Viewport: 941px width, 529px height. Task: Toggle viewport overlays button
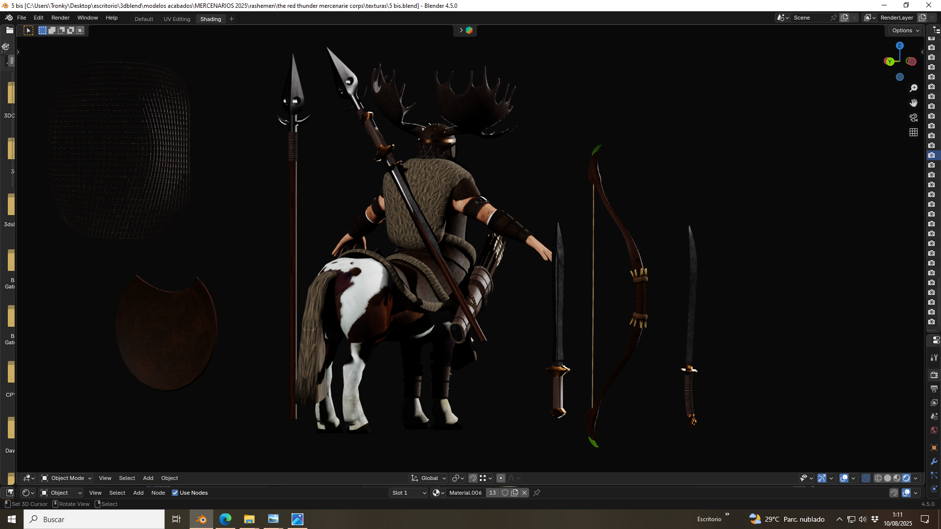pos(844,478)
